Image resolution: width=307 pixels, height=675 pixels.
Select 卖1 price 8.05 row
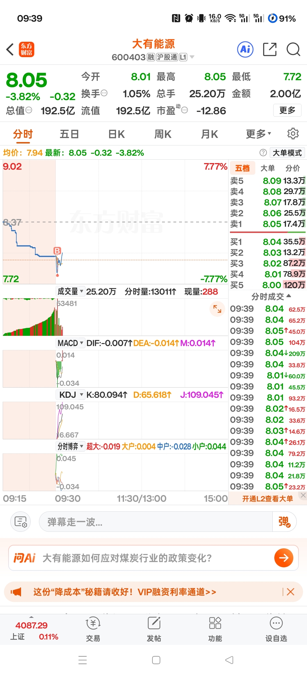click(267, 224)
